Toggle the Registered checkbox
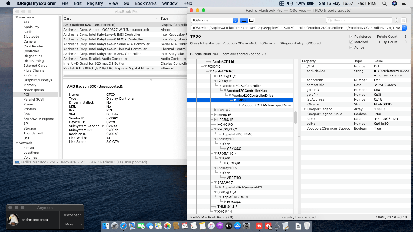 coord(351,37)
